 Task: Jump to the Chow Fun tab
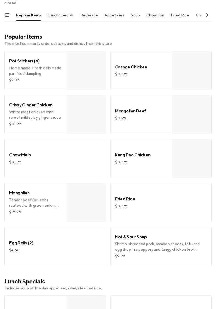155,15
